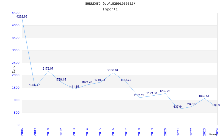
Task: Select the 1065.54 value label
Action: tap(204, 96)
